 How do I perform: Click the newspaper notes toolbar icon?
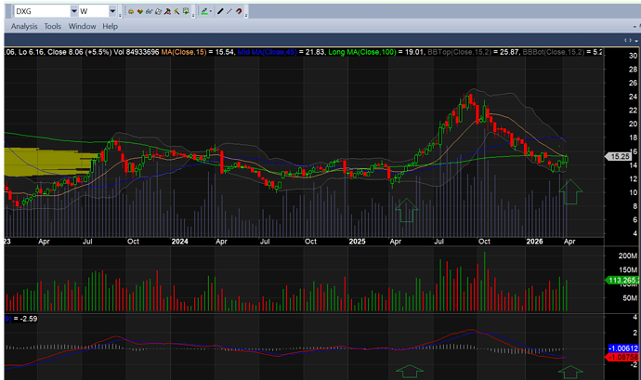(x=159, y=11)
